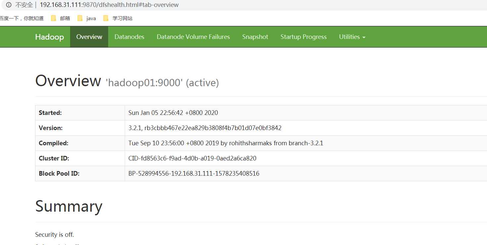Select the BP-528994556 block pool value

194,174
